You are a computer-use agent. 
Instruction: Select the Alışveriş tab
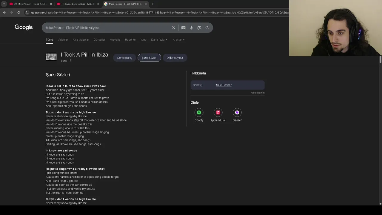(115, 40)
